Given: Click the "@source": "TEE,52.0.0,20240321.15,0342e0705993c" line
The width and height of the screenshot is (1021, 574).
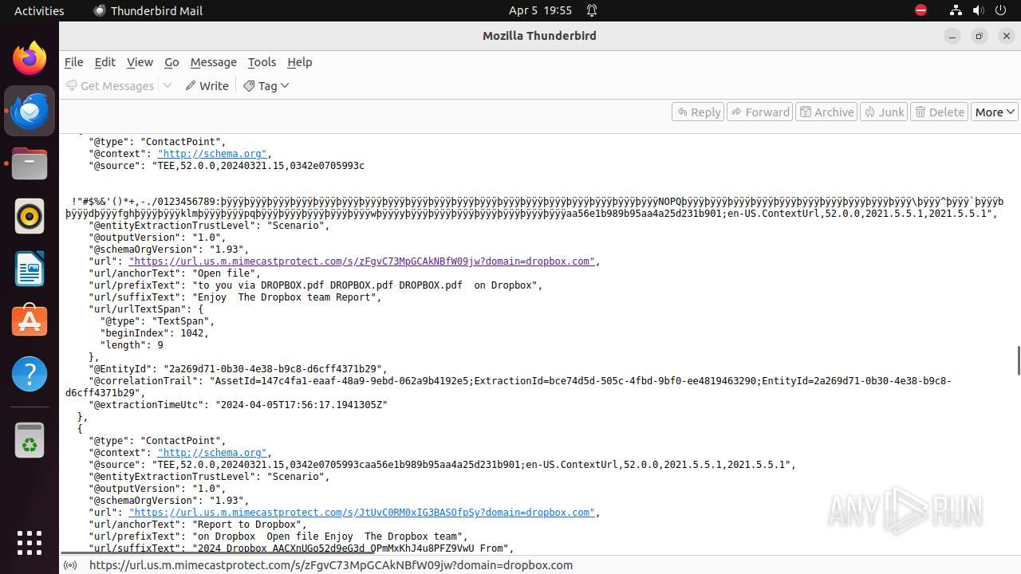Looking at the screenshot, I should tap(227, 166).
